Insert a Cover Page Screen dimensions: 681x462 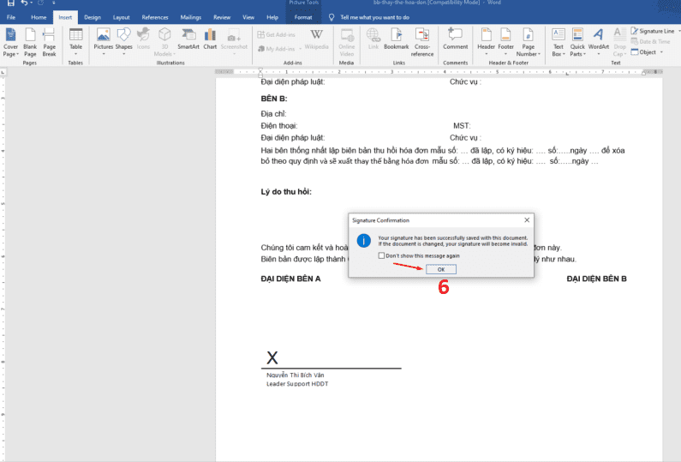(10, 42)
